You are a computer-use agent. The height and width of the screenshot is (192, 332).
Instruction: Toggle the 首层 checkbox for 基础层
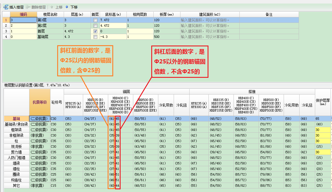(95, 37)
